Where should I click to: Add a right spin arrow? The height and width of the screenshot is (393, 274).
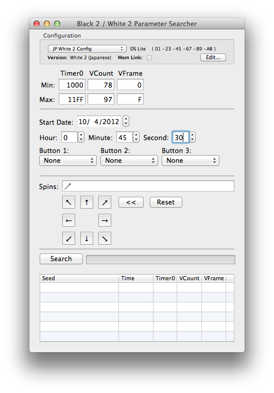tap(105, 220)
